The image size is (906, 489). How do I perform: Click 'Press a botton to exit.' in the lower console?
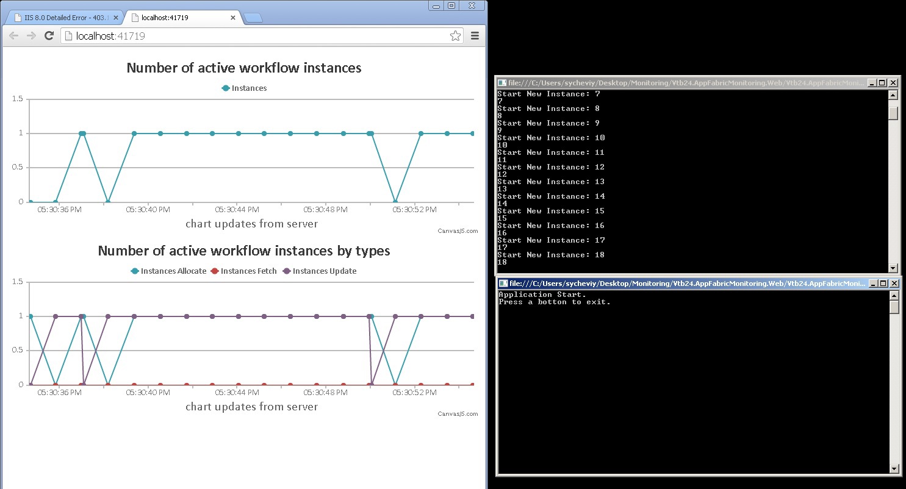click(555, 302)
